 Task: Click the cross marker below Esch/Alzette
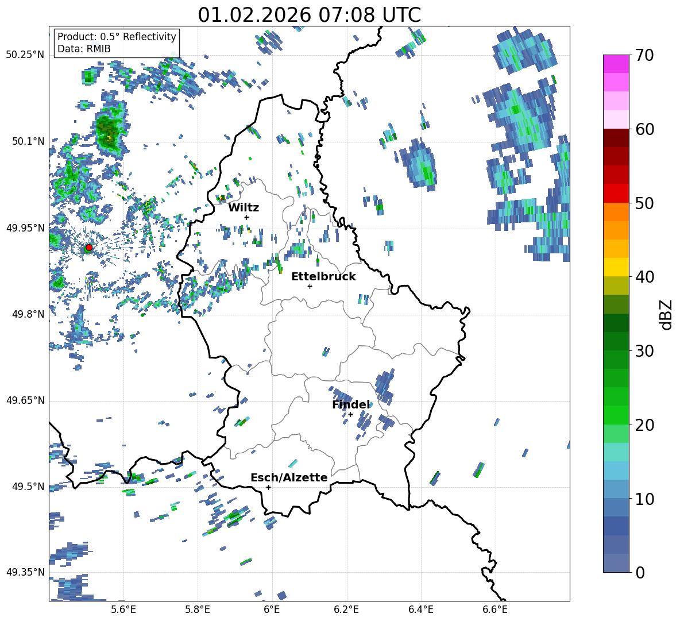(x=268, y=487)
